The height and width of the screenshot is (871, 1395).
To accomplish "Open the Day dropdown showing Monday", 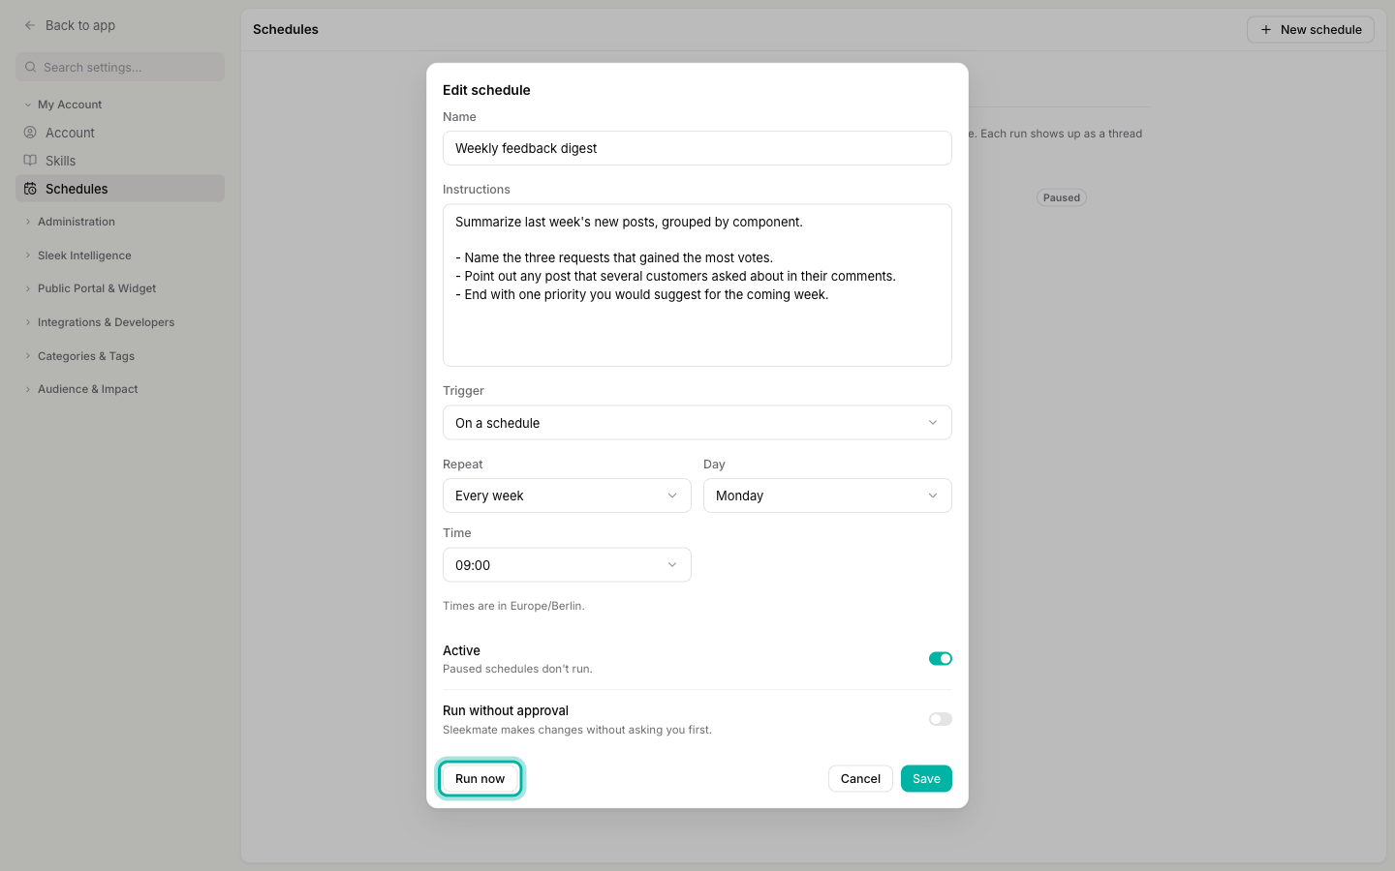I will pyautogui.click(x=827, y=496).
